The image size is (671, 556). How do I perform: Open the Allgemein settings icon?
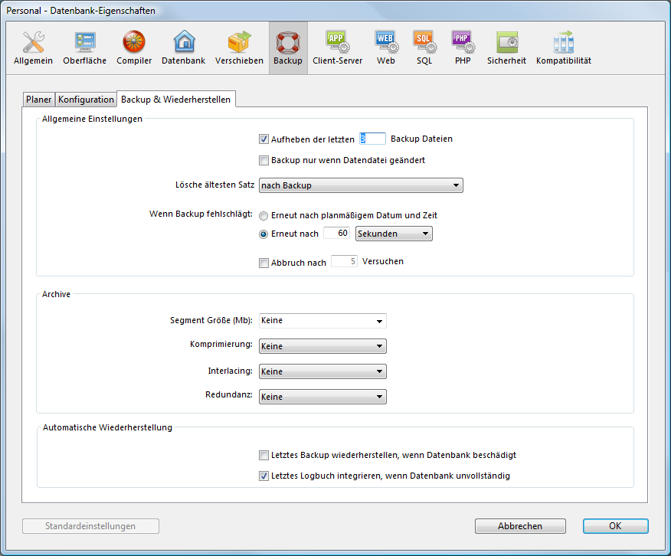click(33, 47)
